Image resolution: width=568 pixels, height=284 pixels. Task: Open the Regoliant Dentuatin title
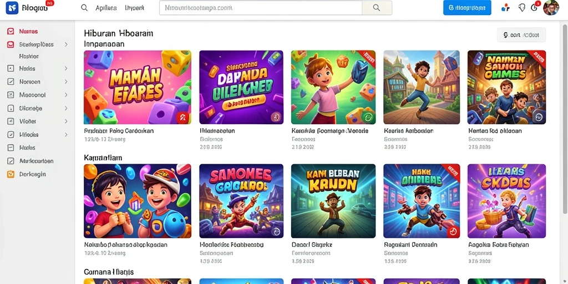coord(412,245)
